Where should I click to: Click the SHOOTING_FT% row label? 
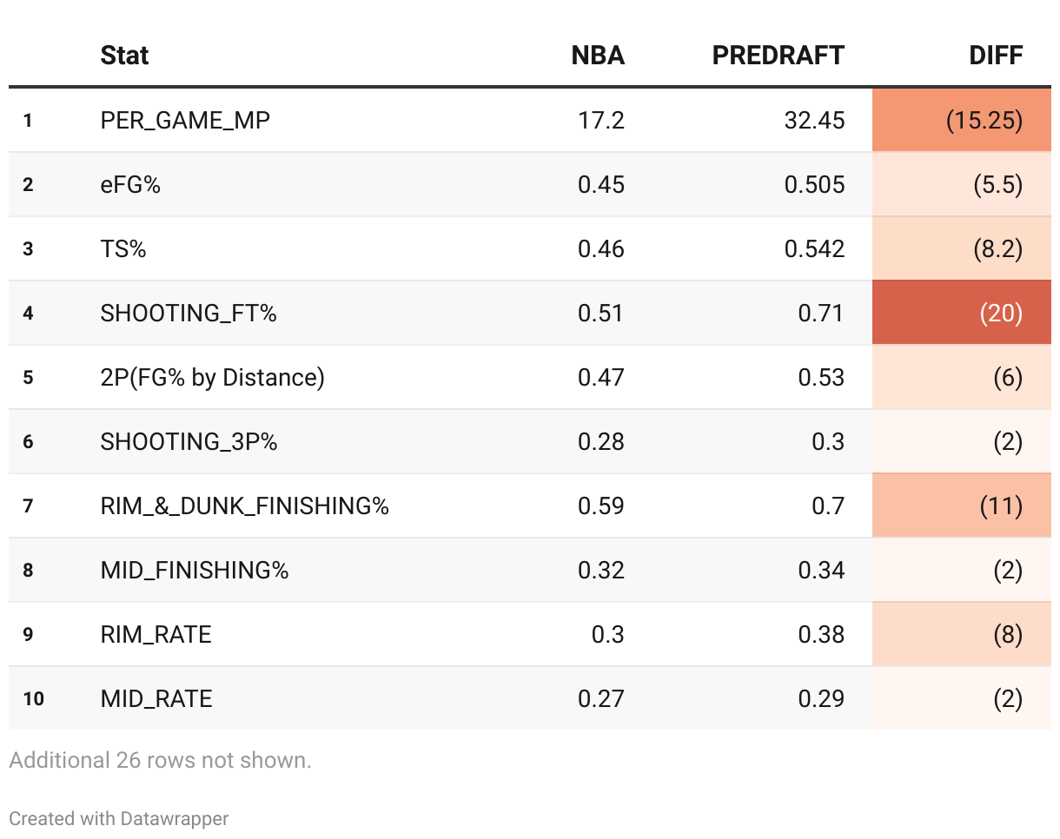tap(189, 313)
